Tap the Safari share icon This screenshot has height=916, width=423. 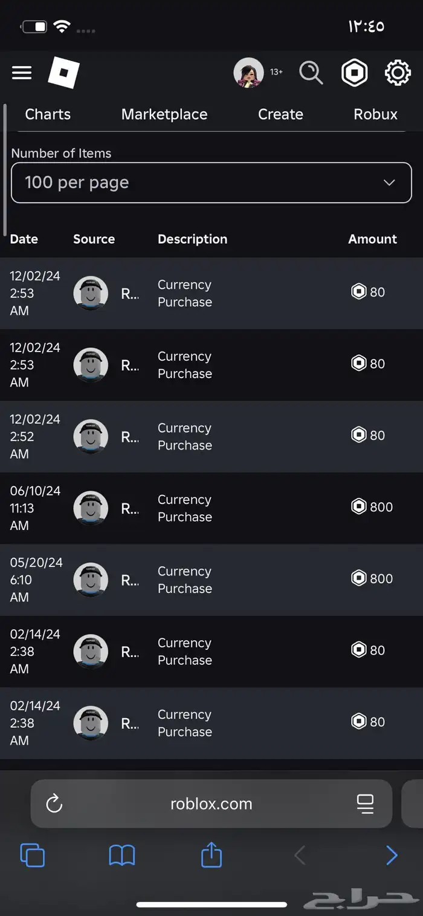pyautogui.click(x=211, y=854)
